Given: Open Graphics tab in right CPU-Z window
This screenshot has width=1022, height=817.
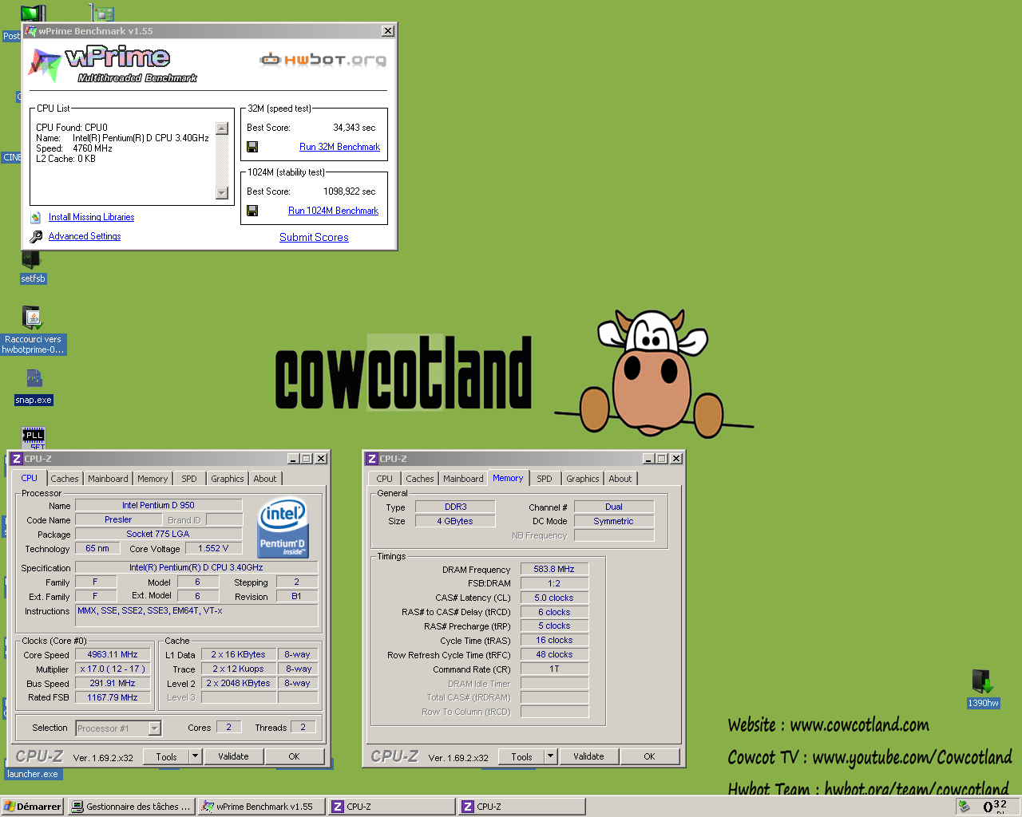Looking at the screenshot, I should coord(583,479).
